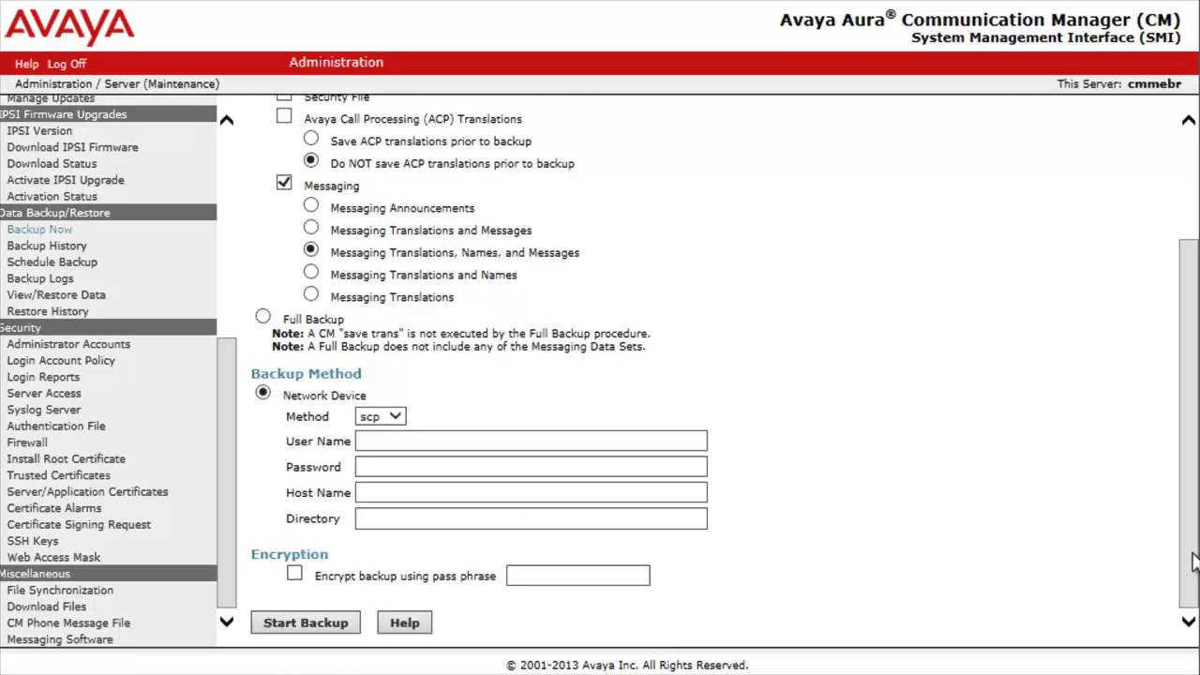This screenshot has width=1200, height=675.
Task: Open Syslog Server settings
Action: 44,410
